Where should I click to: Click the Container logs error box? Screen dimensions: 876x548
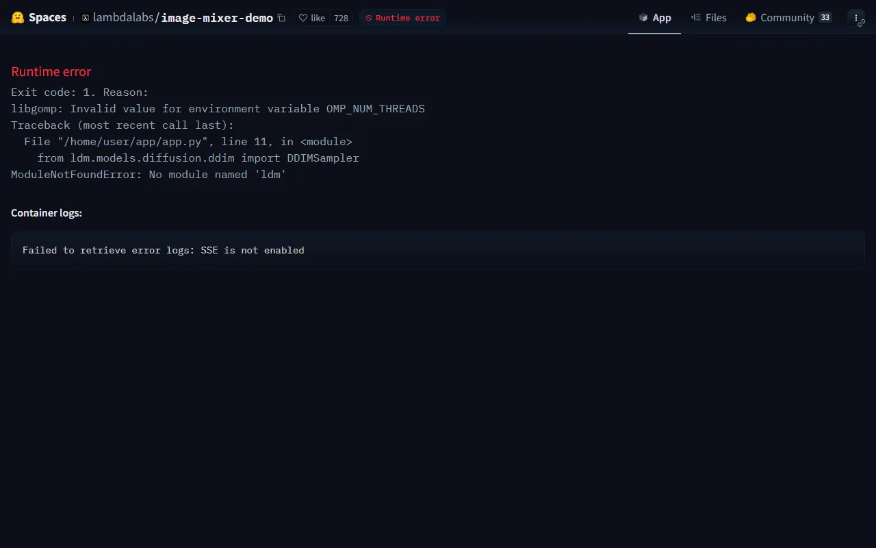[x=438, y=250]
